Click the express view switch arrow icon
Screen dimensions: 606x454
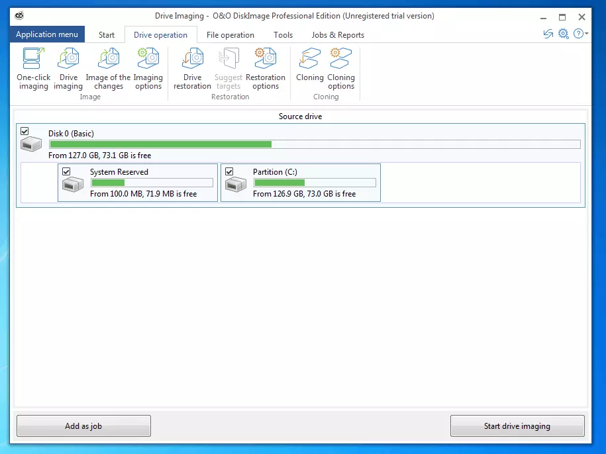click(548, 34)
